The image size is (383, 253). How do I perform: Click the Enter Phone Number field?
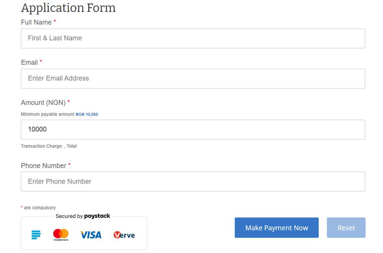[193, 181]
